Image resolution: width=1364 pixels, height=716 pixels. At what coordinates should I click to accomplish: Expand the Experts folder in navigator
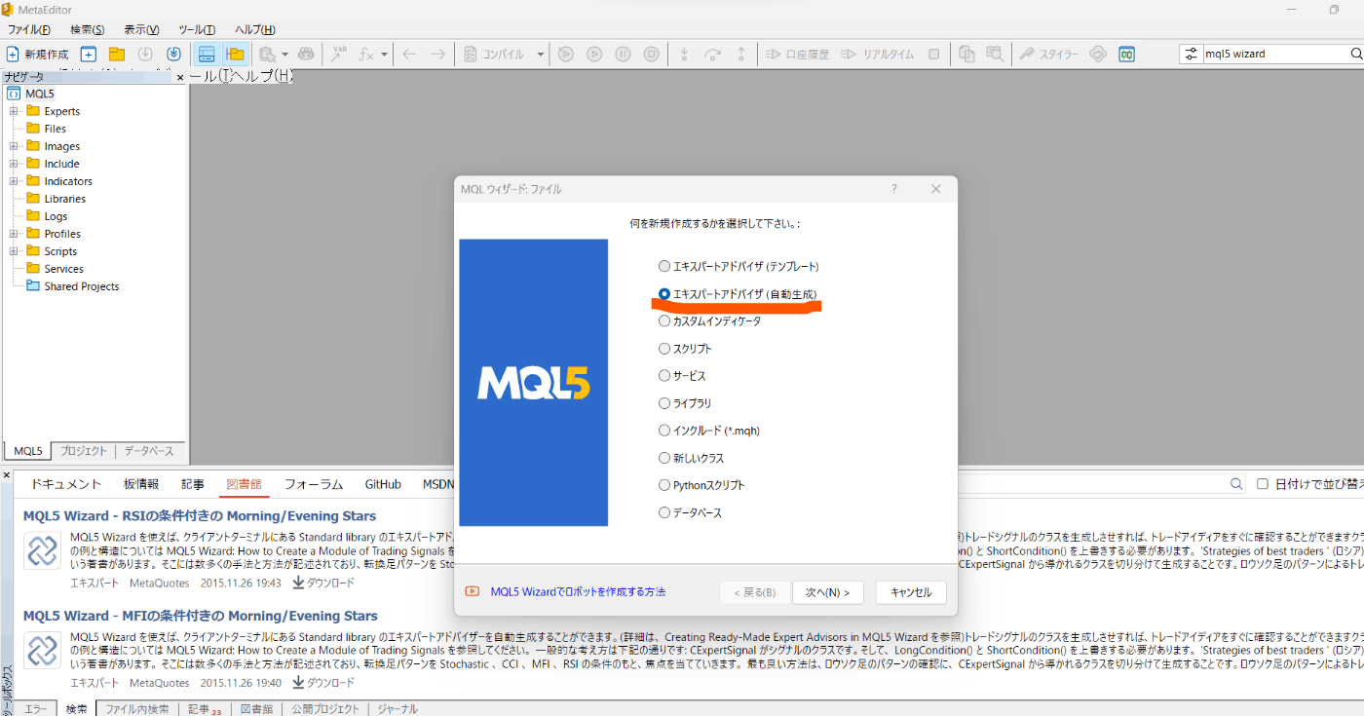[x=15, y=111]
